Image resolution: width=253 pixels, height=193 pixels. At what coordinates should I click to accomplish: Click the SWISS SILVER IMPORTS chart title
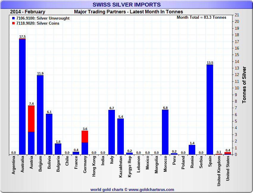(127, 5)
